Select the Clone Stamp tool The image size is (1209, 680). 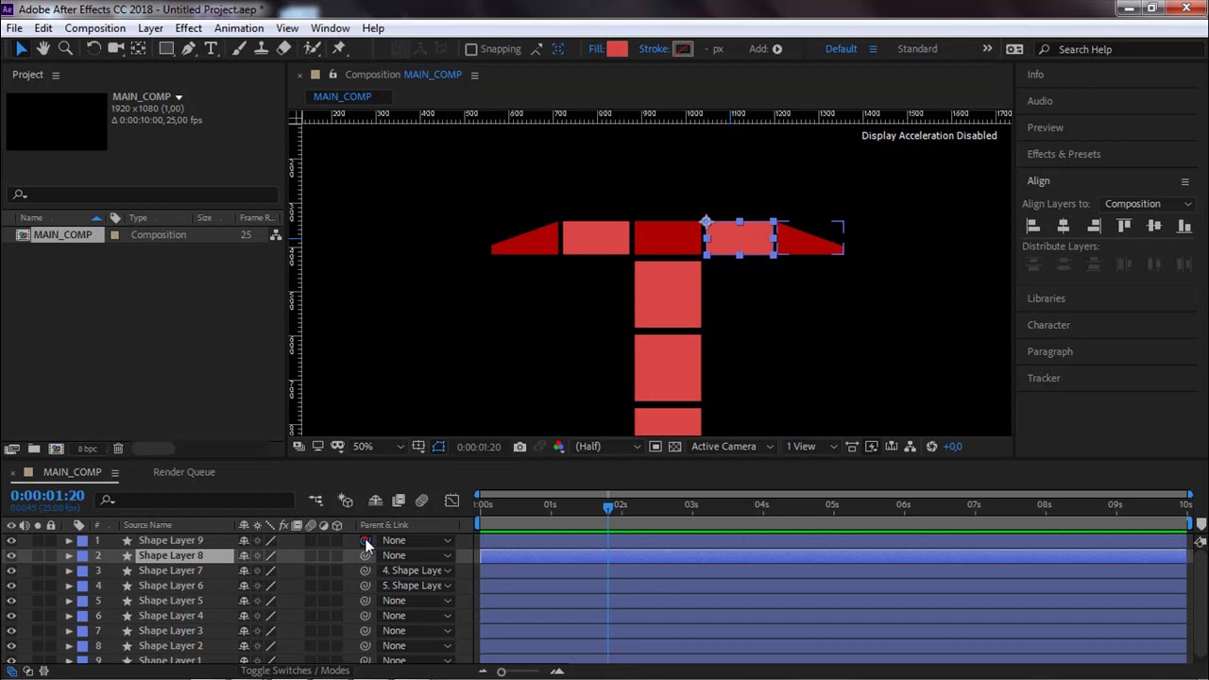click(261, 49)
